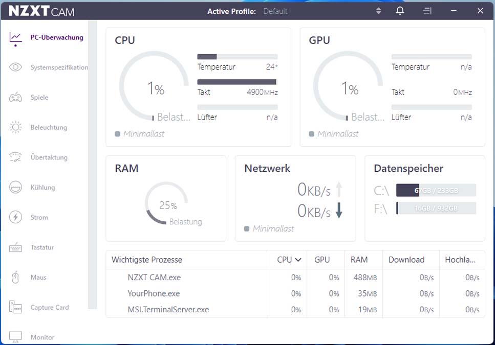Click the network download arrow icon

click(339, 210)
